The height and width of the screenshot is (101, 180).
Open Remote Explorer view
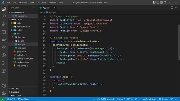click(4, 32)
